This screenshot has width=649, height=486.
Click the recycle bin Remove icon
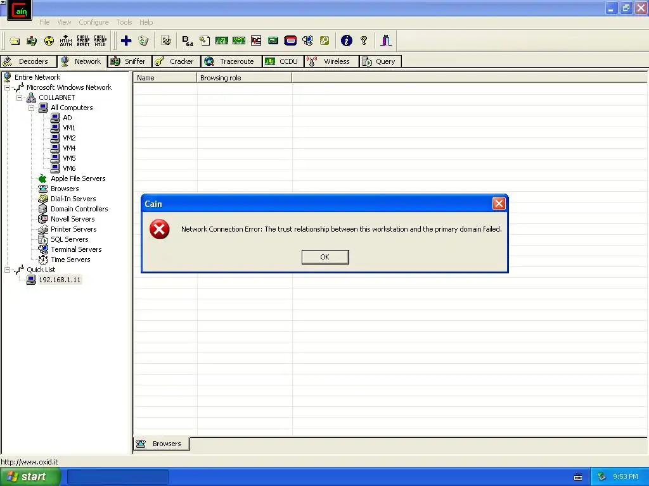pyautogui.click(x=143, y=40)
